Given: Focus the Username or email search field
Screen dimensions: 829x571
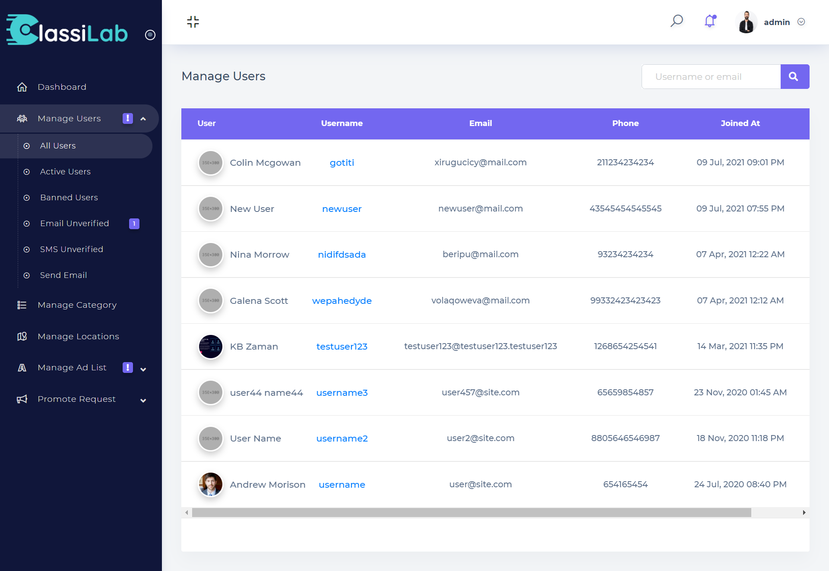Looking at the screenshot, I should [x=711, y=77].
